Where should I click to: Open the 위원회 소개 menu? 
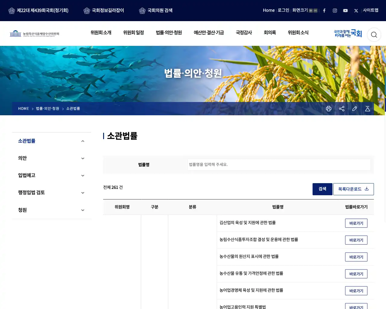pos(101,33)
